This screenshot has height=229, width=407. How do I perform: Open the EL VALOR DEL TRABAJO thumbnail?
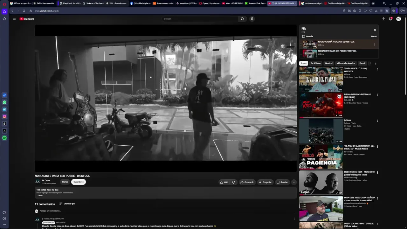tap(321, 79)
